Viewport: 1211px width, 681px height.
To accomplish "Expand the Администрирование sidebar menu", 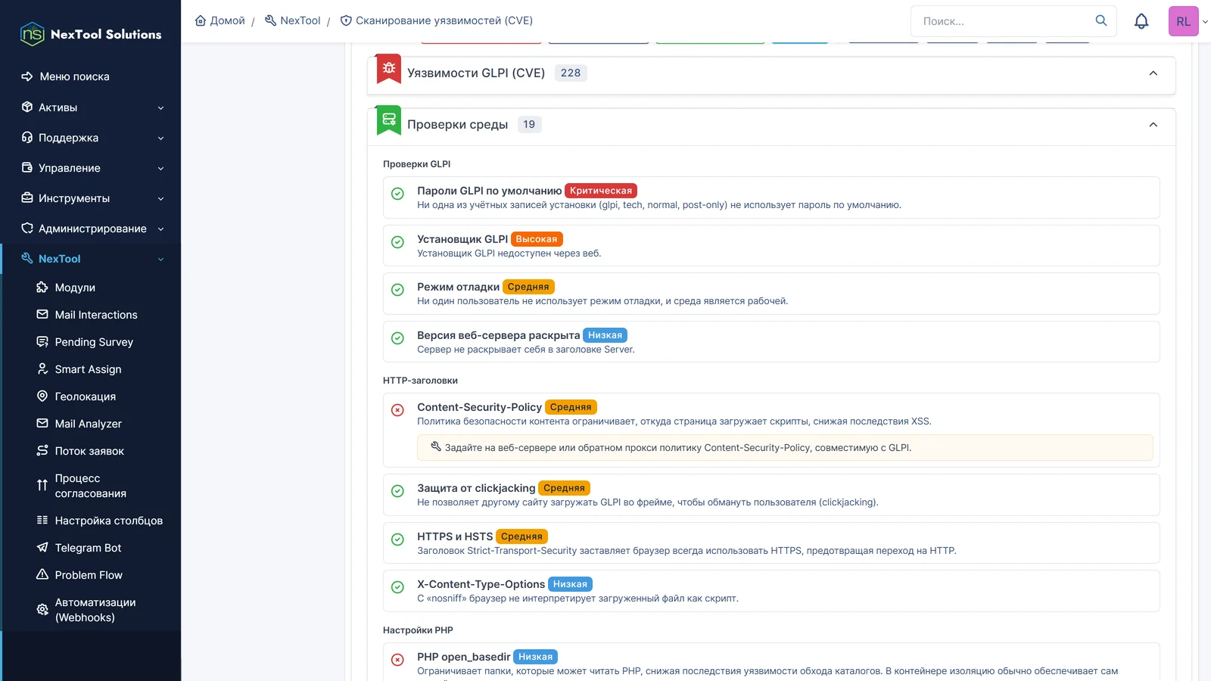I will pyautogui.click(x=92, y=229).
